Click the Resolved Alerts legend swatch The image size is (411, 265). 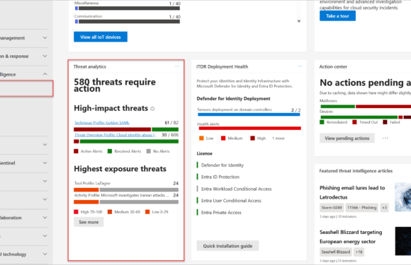110,151
